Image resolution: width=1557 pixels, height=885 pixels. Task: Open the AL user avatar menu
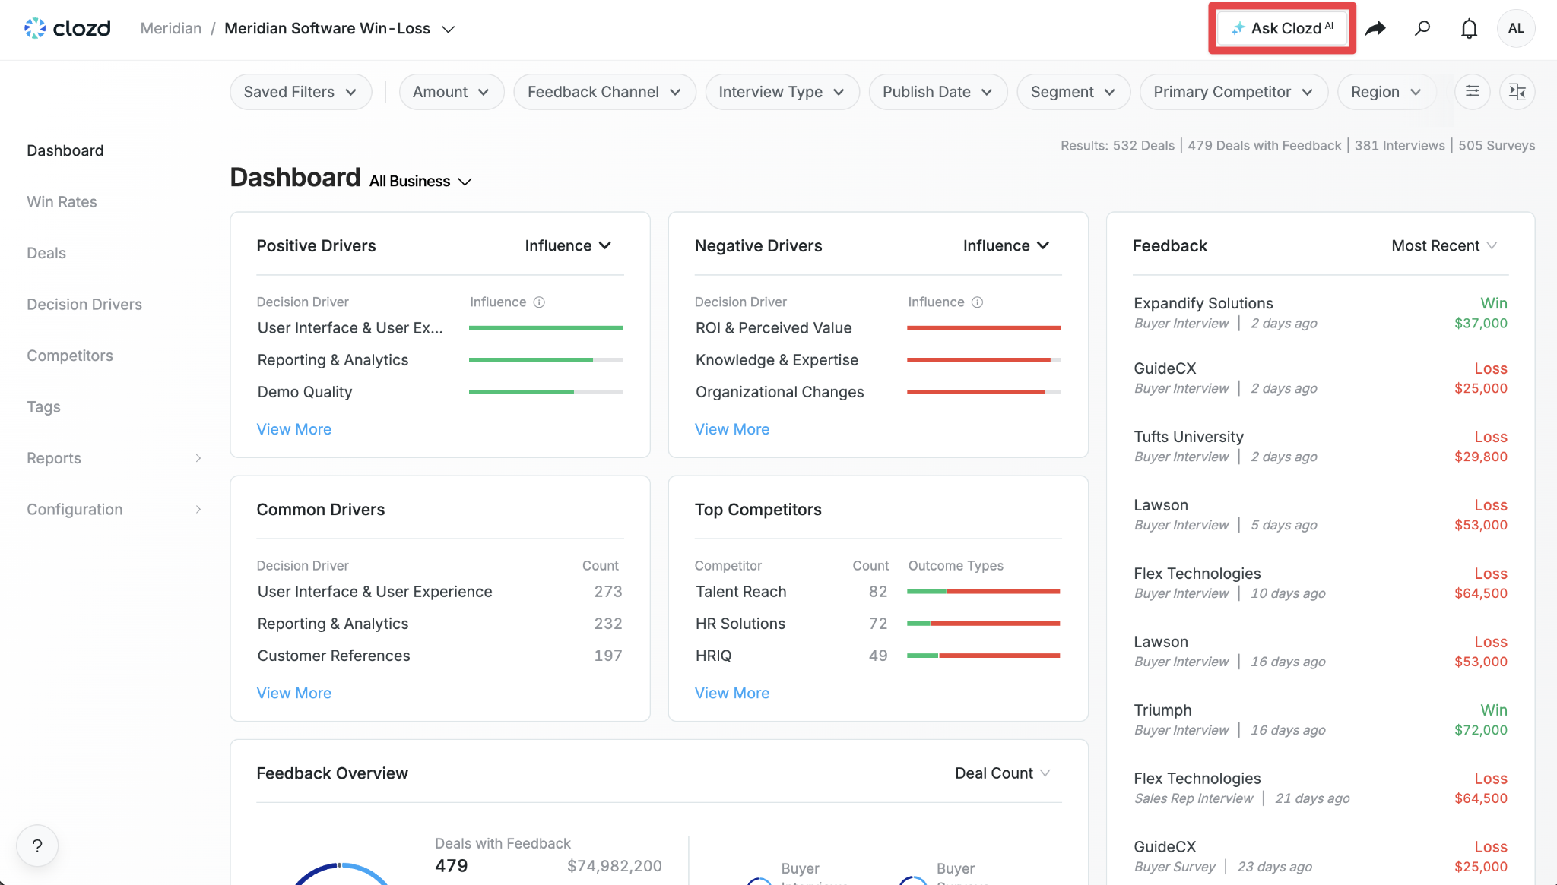pyautogui.click(x=1516, y=29)
